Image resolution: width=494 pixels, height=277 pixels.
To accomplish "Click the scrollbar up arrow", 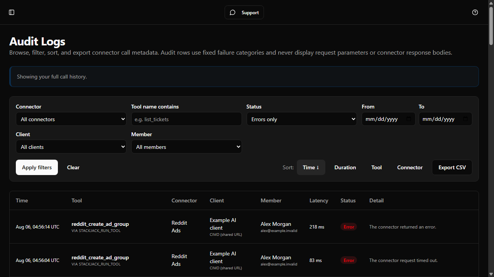I will (x=491, y=3).
